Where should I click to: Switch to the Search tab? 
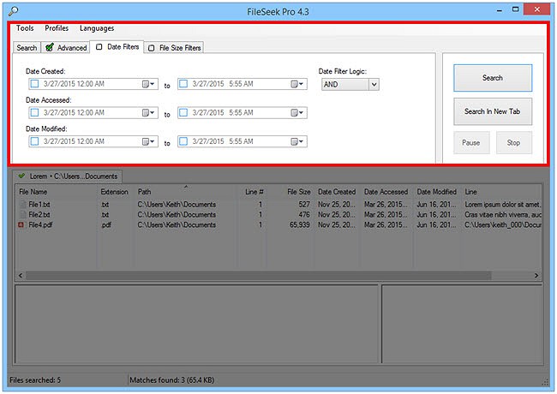27,48
